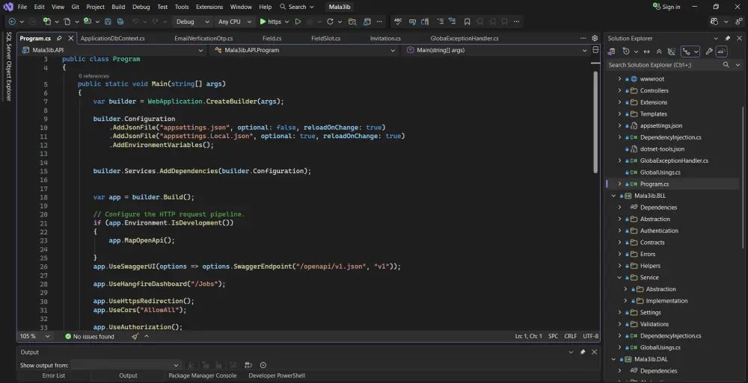The image size is (748, 383).
Task: Expand the Controllers folder
Action: click(x=619, y=90)
